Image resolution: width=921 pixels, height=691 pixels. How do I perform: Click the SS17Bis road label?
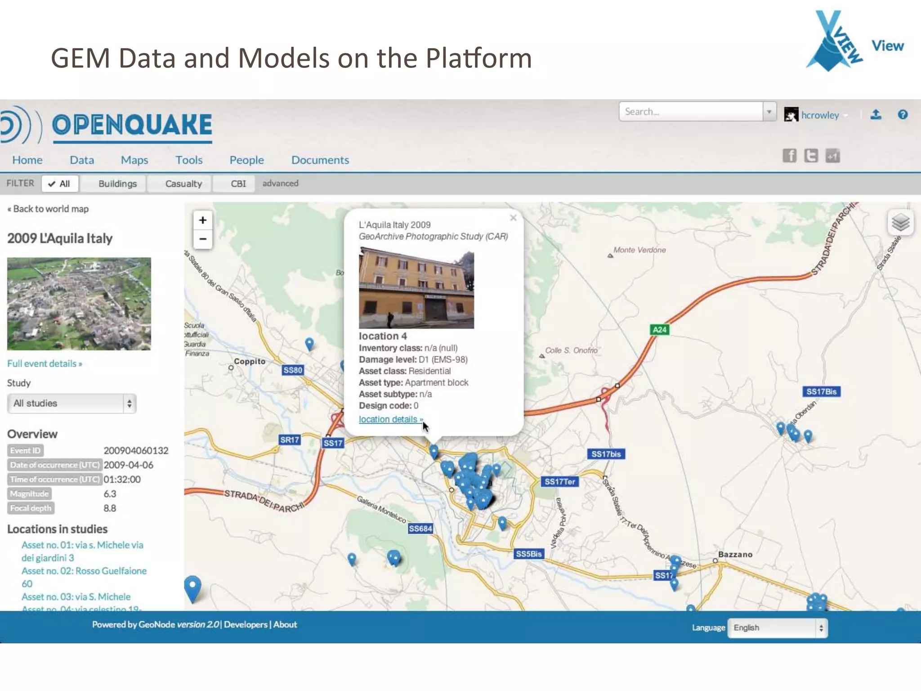point(821,391)
